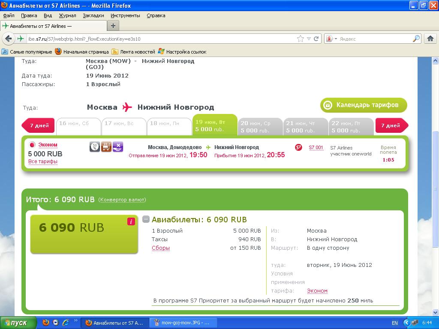Bookmark this page with the star icon

[x=301, y=39]
